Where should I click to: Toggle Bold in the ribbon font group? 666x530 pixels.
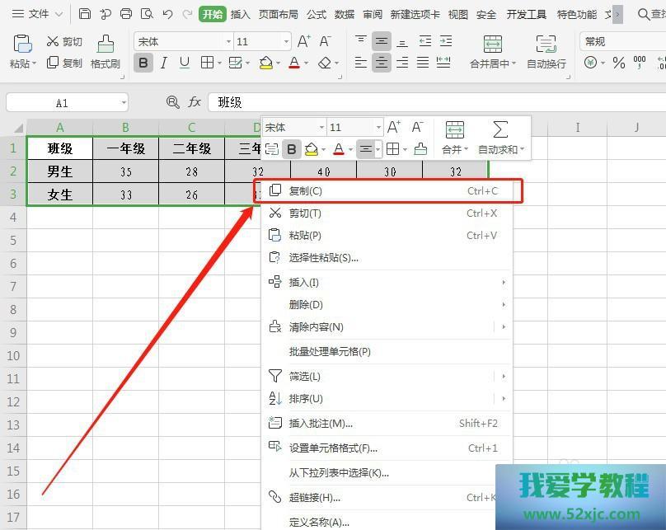(x=143, y=63)
